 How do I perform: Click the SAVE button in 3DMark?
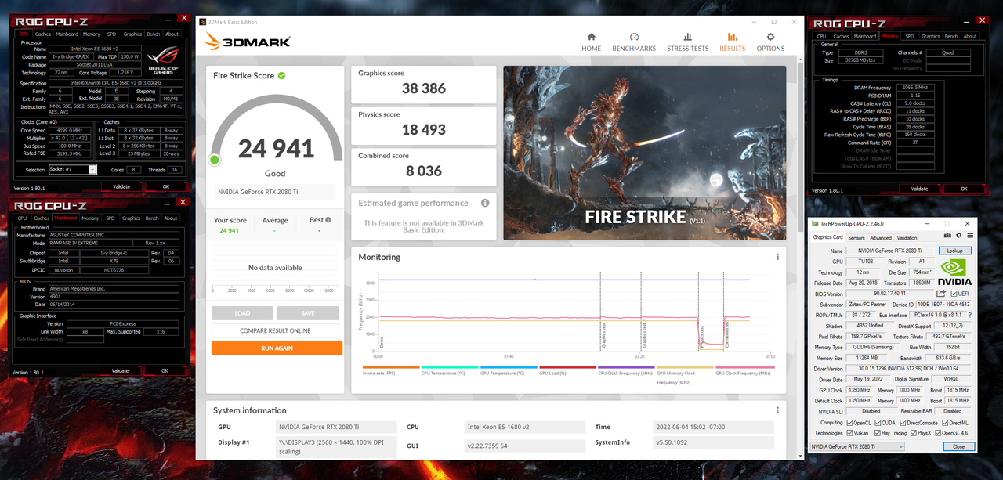tap(309, 313)
